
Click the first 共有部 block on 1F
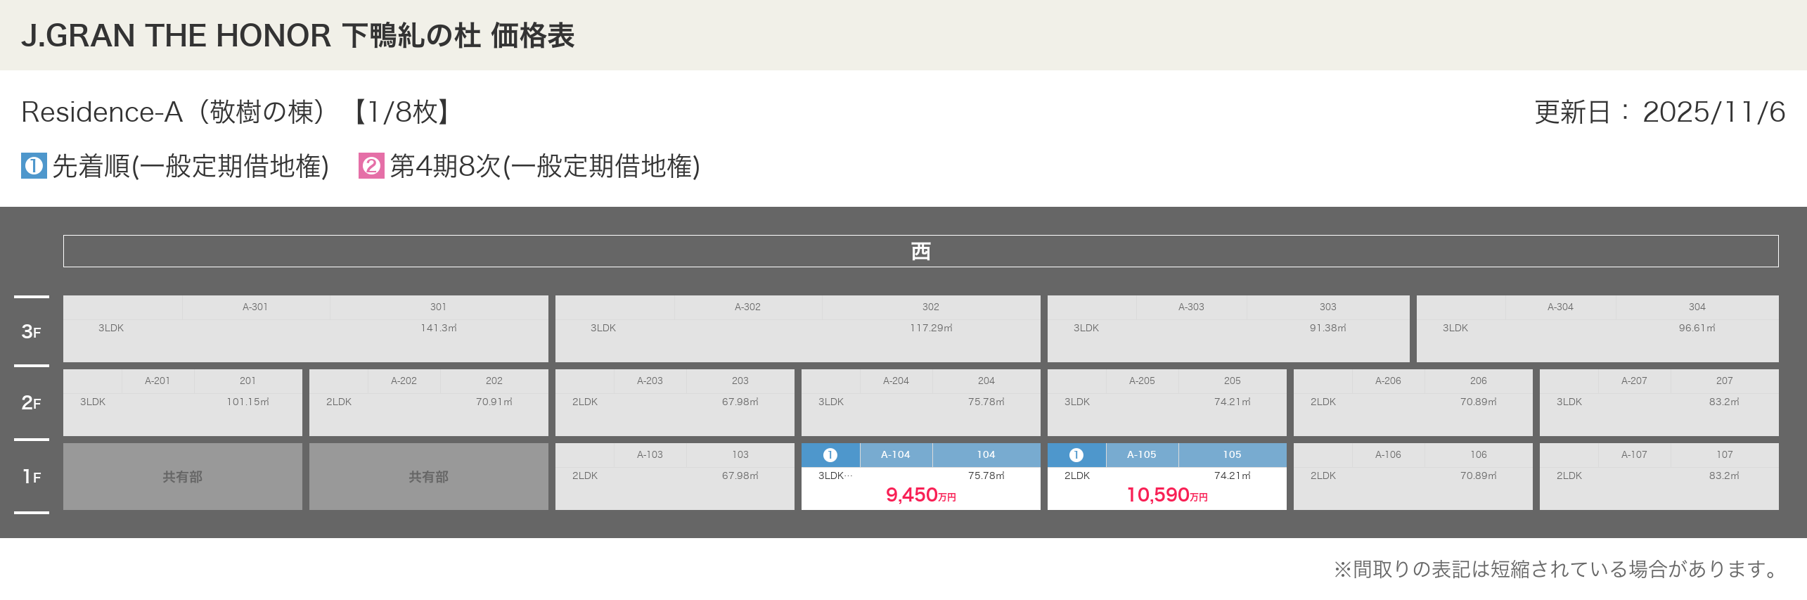[x=182, y=476]
